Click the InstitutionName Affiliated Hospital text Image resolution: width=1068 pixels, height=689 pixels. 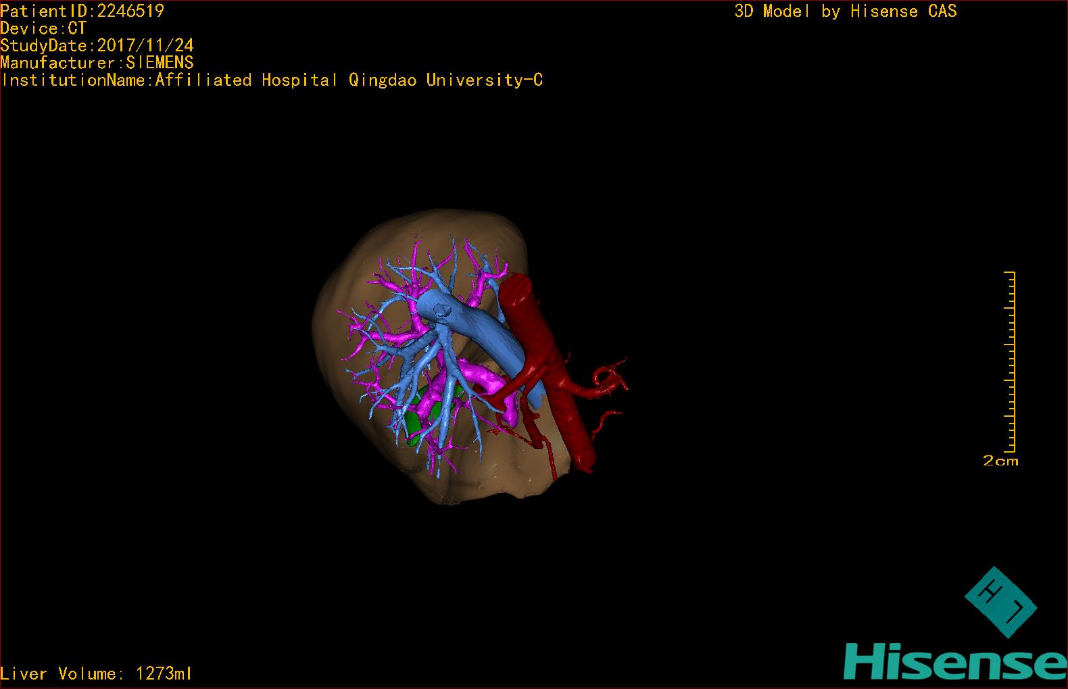(x=272, y=80)
